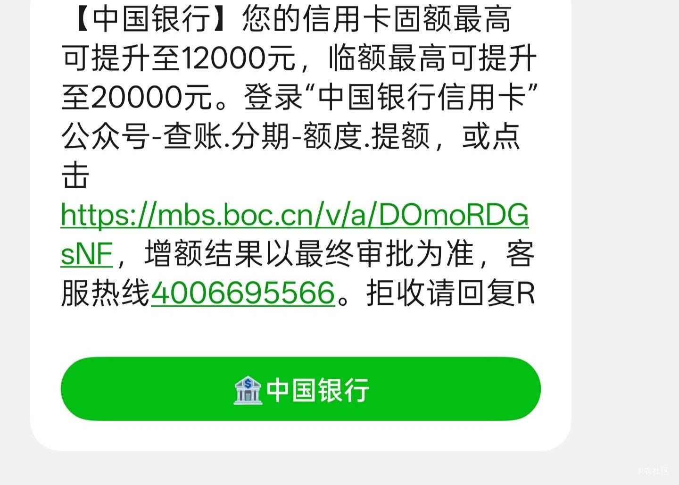The height and width of the screenshot is (485, 679).
Task: Tap the 拒收请回复R text
Action: (x=451, y=293)
